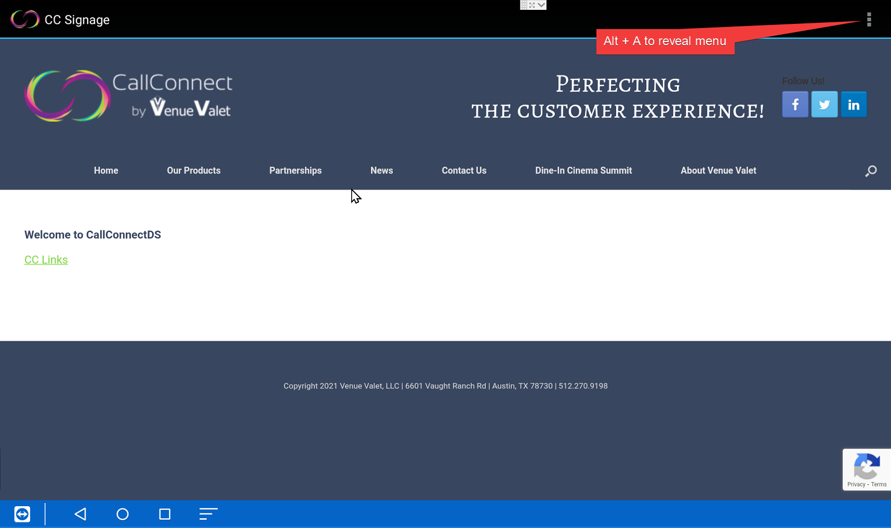The width and height of the screenshot is (891, 528).
Task: Click the CallConnect by Venue Valet logo
Action: pyautogui.click(x=128, y=96)
